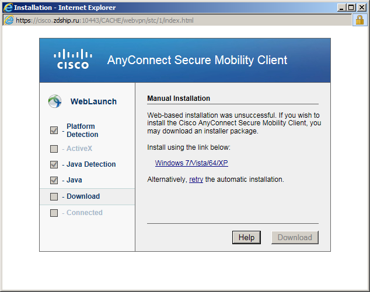Select the Download step in sidebar
The width and height of the screenshot is (370, 292).
pyautogui.click(x=88, y=196)
